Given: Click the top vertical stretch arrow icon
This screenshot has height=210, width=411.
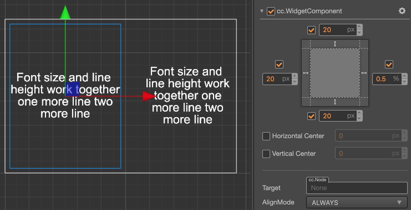Looking at the screenshot, I should 335,44.
